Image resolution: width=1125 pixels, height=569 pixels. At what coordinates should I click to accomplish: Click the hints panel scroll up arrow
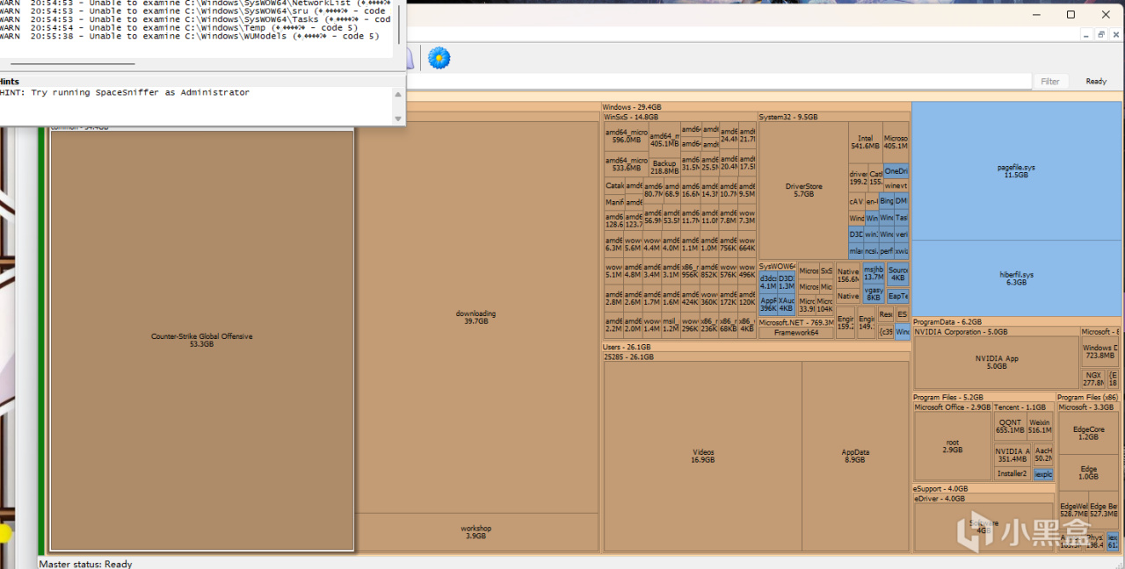click(398, 94)
